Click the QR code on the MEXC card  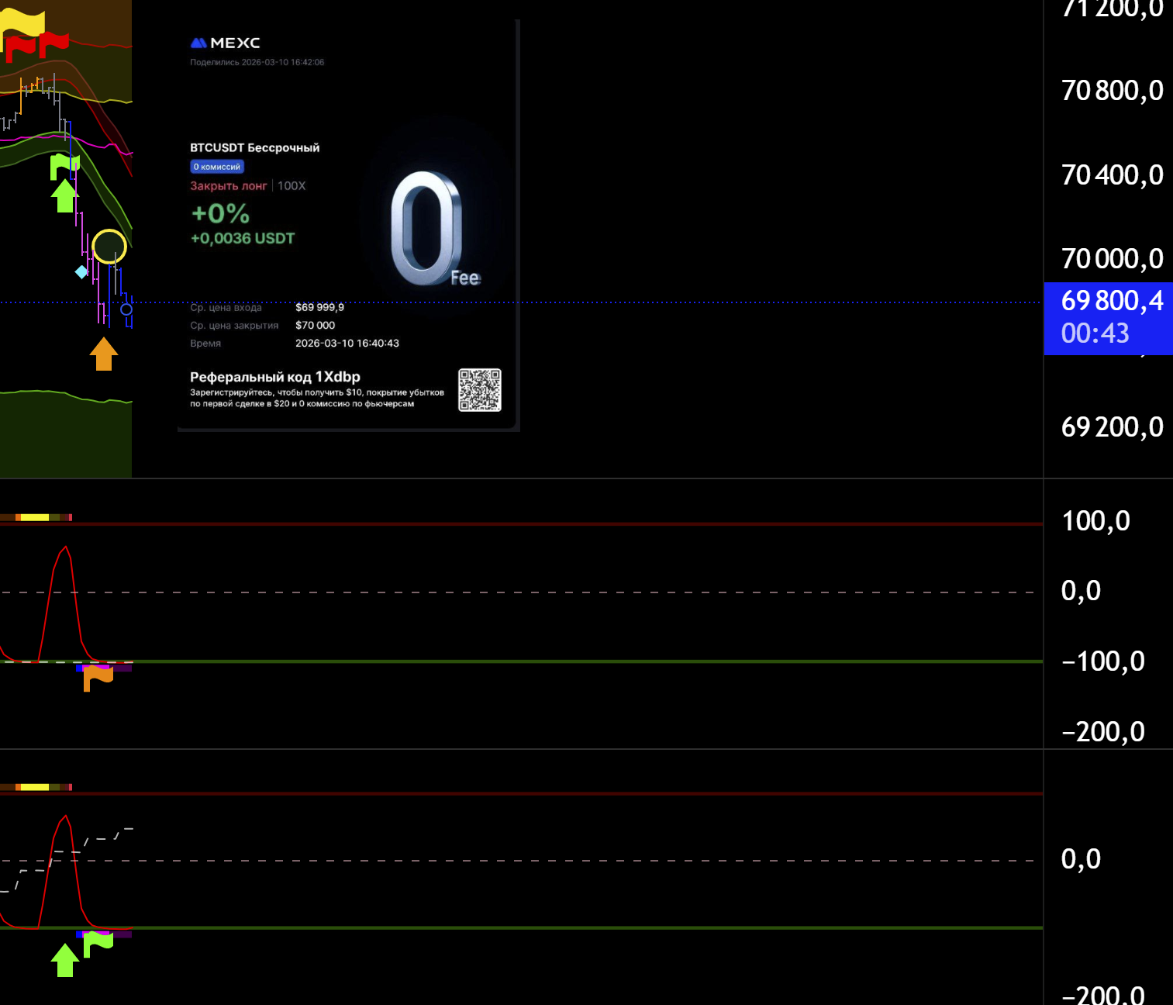point(479,389)
